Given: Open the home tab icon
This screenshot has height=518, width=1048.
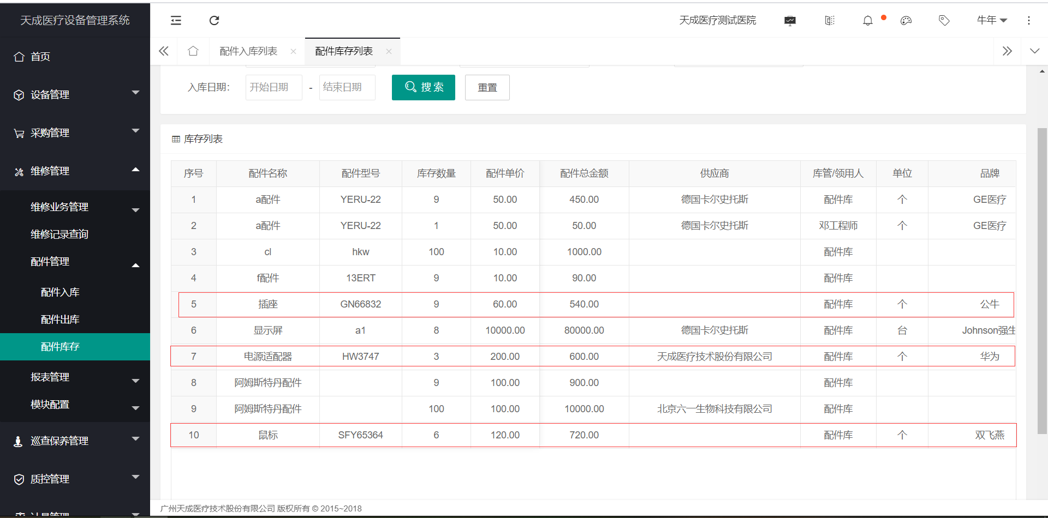Looking at the screenshot, I should coord(193,51).
